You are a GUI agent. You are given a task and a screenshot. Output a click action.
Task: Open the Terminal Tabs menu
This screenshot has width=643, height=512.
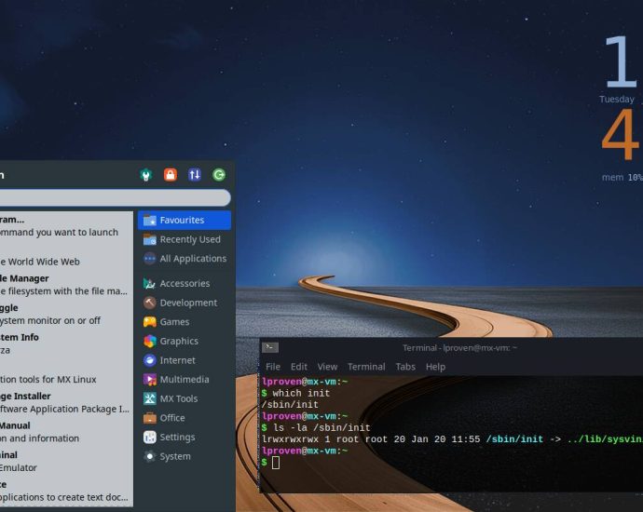405,367
